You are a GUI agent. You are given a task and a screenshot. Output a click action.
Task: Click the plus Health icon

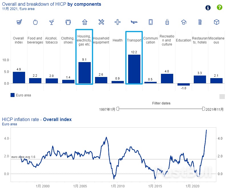tap(117, 22)
